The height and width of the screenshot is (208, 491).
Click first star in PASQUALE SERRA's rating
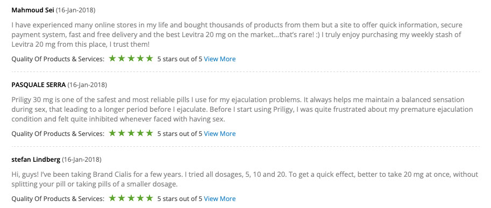pyautogui.click(x=112, y=133)
